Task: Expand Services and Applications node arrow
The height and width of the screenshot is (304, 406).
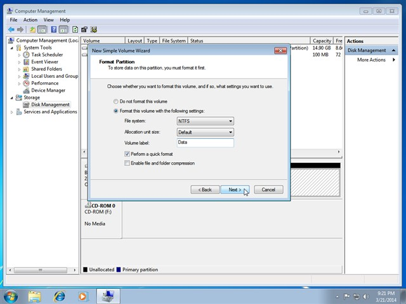Action: (11, 112)
